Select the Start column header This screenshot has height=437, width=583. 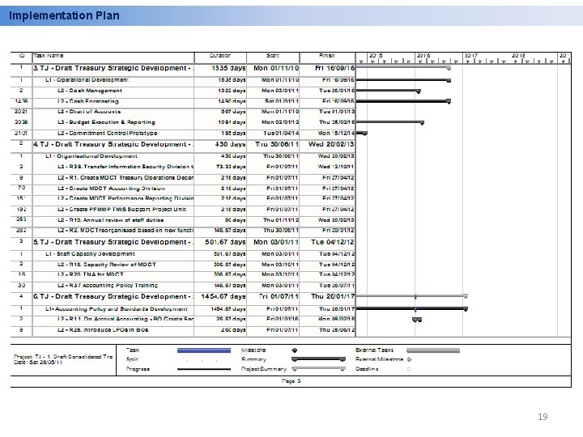coord(273,56)
